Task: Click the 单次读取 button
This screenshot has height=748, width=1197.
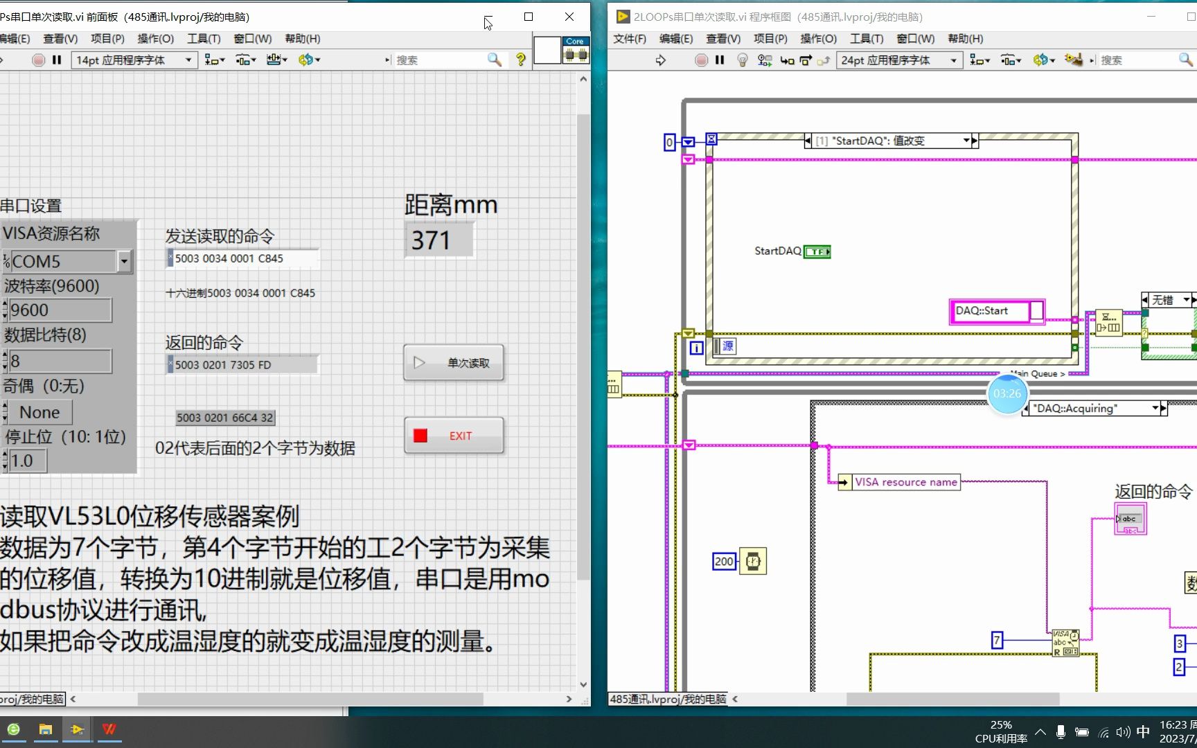Action: click(x=454, y=363)
